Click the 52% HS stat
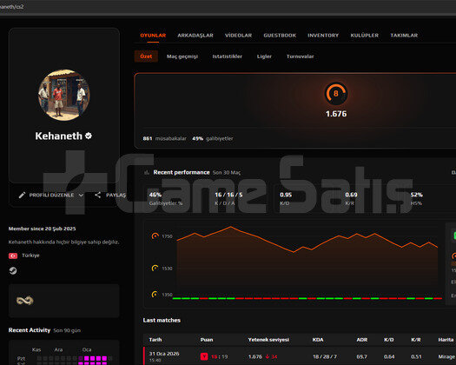The width and height of the screenshot is (456, 365). 416,199
